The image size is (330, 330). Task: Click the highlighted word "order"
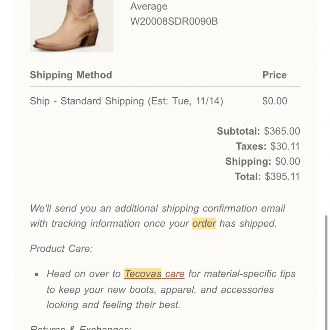point(204,223)
